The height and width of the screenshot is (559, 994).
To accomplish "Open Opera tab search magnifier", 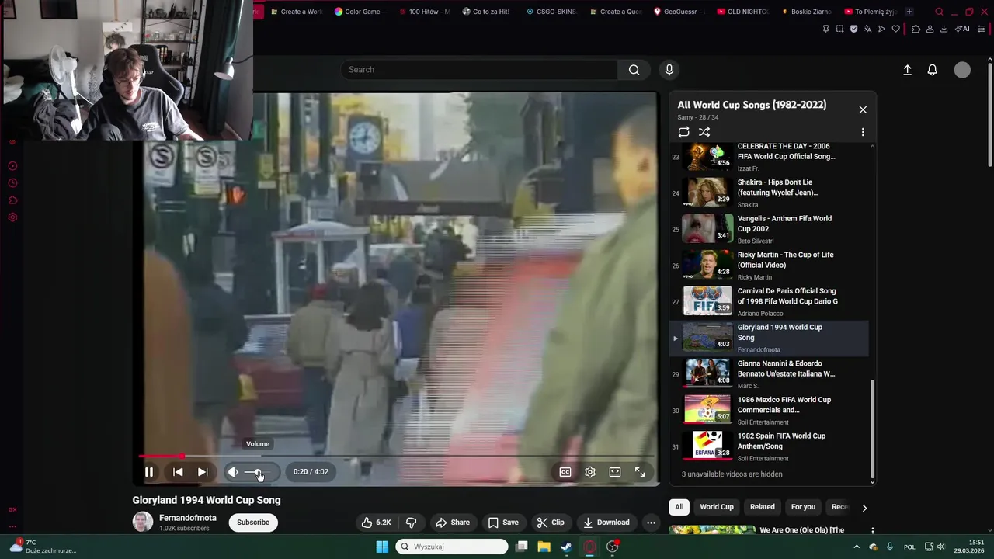I will click(939, 12).
